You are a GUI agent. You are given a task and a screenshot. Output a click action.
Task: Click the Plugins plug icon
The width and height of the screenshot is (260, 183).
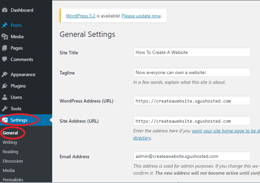(5, 86)
